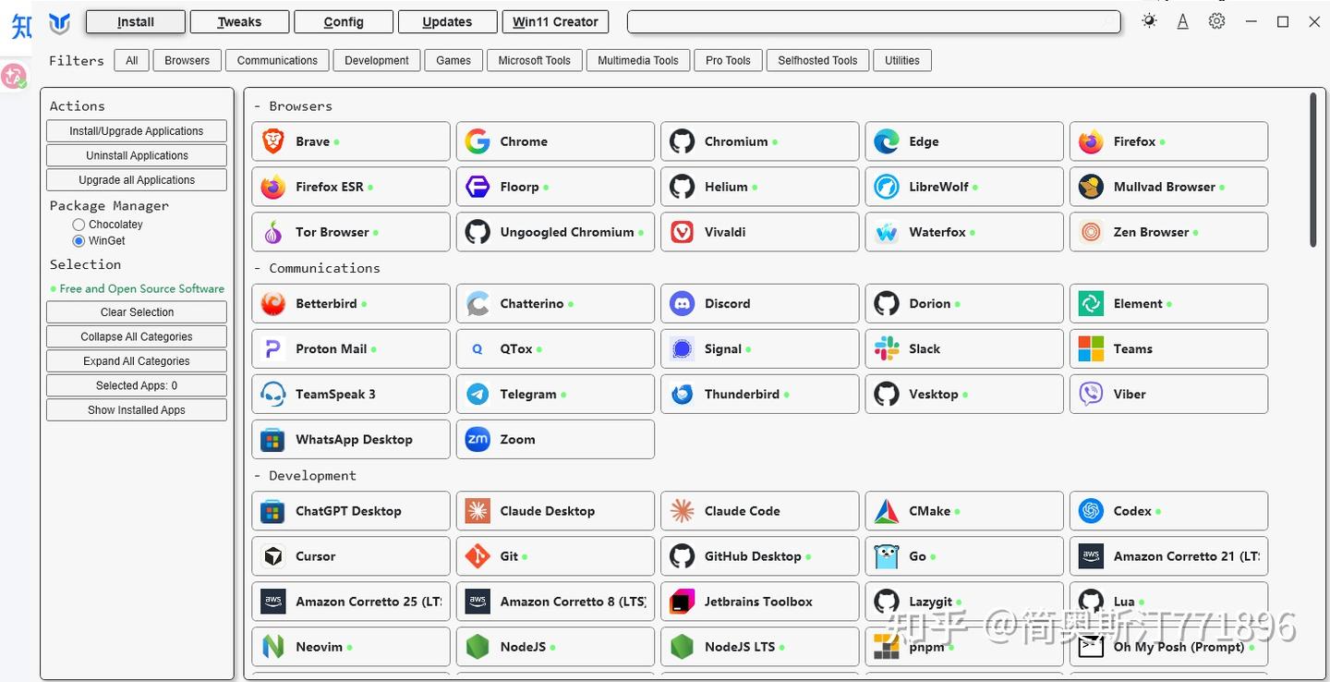The width and height of the screenshot is (1330, 682).
Task: Select the WinGet package manager
Action: click(79, 241)
